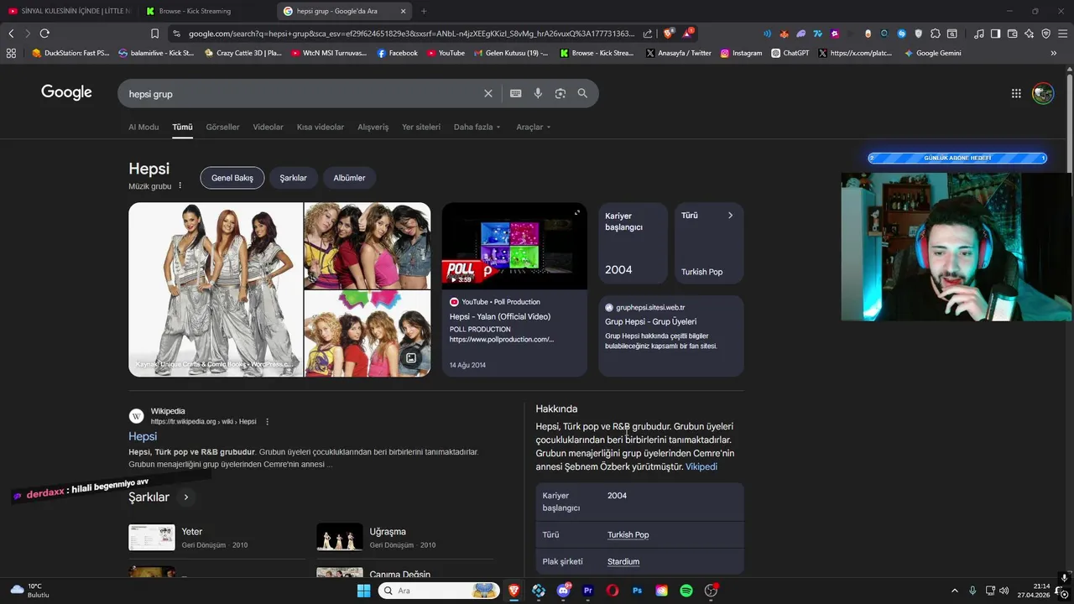Open the Alışveriş tab
The height and width of the screenshot is (604, 1074).
[x=373, y=127]
